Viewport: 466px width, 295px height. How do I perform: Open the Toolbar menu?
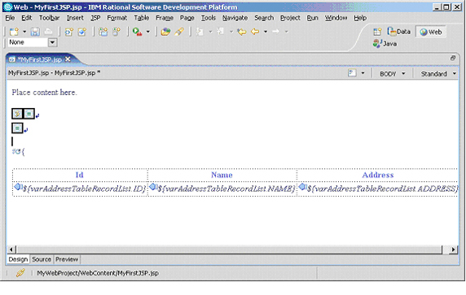coord(50,18)
